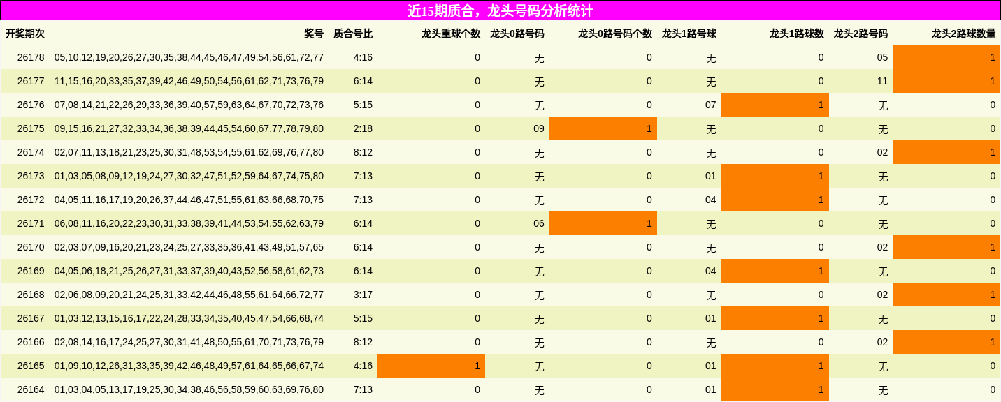Select period number 26176
Image resolution: width=1001 pixels, height=402 pixels.
point(31,105)
